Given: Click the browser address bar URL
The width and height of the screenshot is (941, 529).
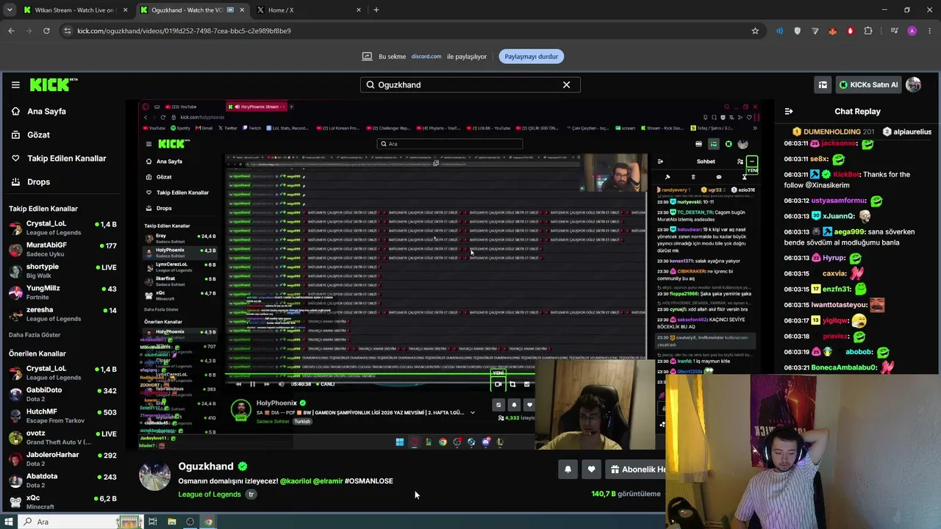Looking at the screenshot, I should click(184, 31).
